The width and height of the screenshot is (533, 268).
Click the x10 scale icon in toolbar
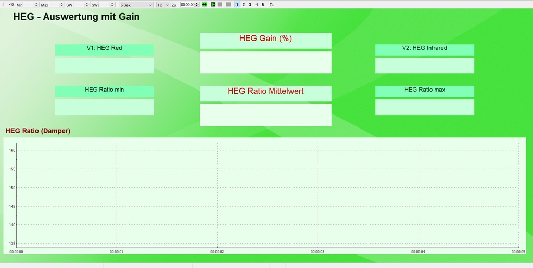pyautogui.click(x=11, y=4)
